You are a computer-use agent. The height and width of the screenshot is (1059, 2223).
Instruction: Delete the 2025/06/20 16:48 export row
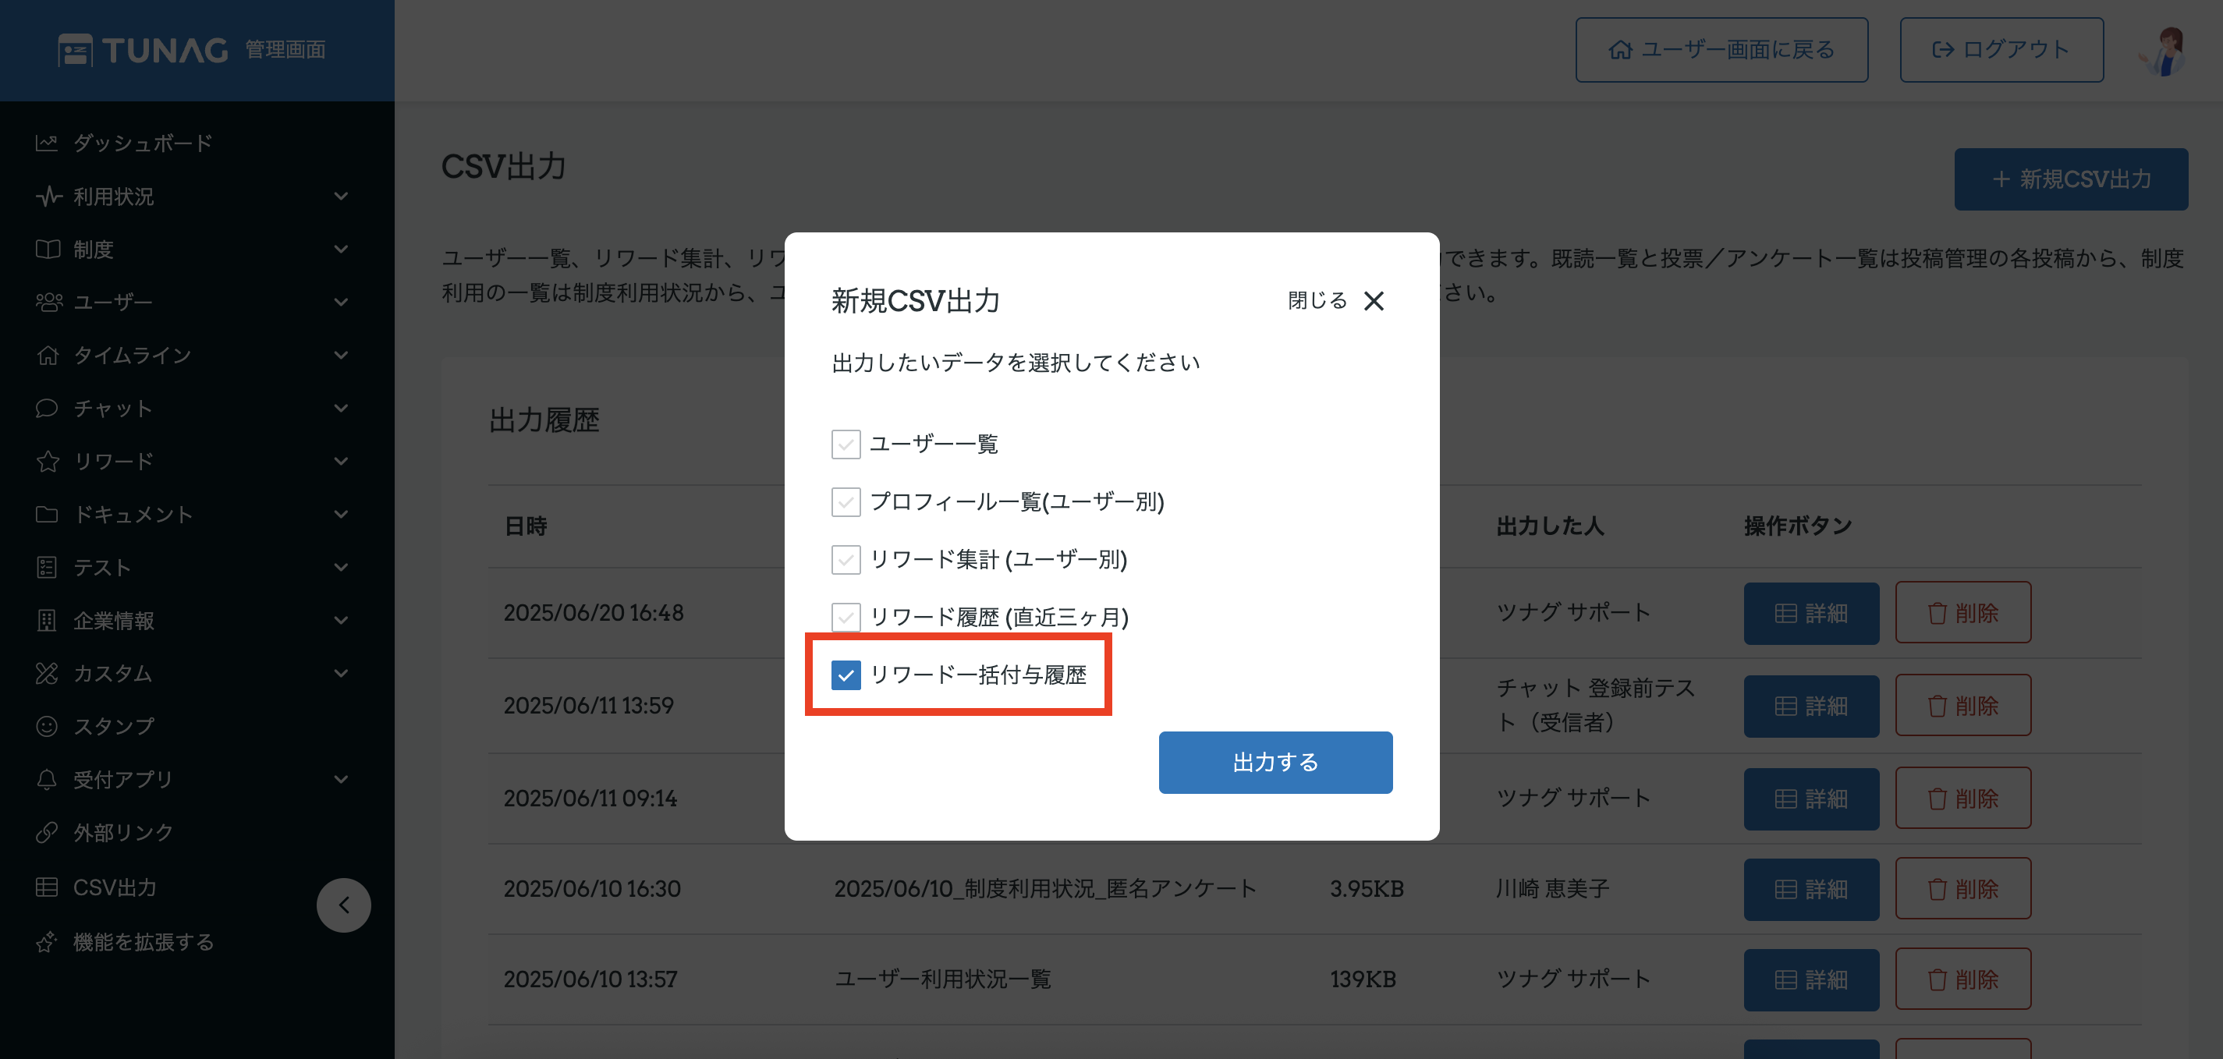(1962, 613)
